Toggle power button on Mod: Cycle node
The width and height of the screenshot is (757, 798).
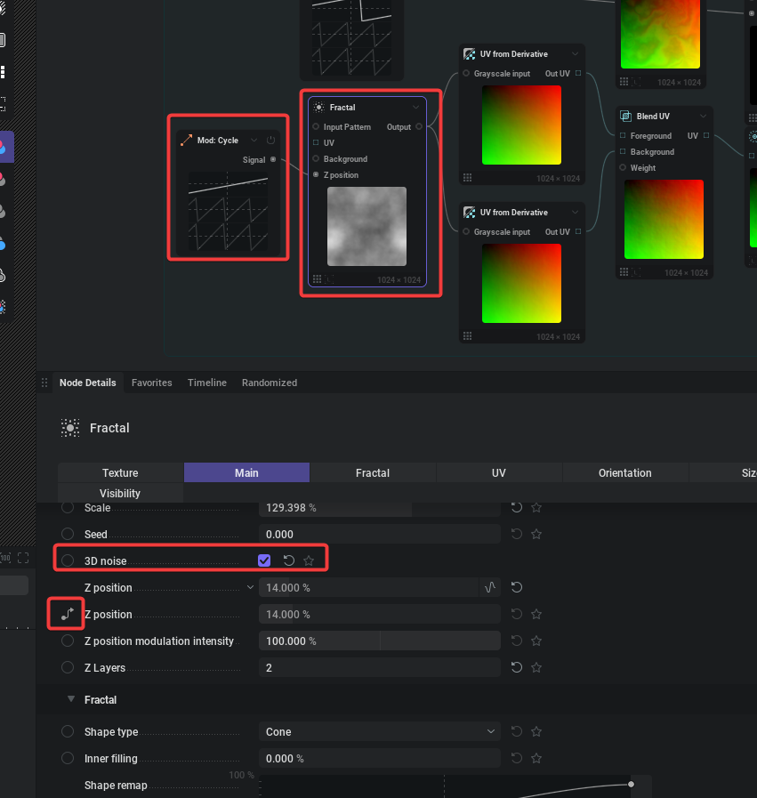pyautogui.click(x=271, y=141)
